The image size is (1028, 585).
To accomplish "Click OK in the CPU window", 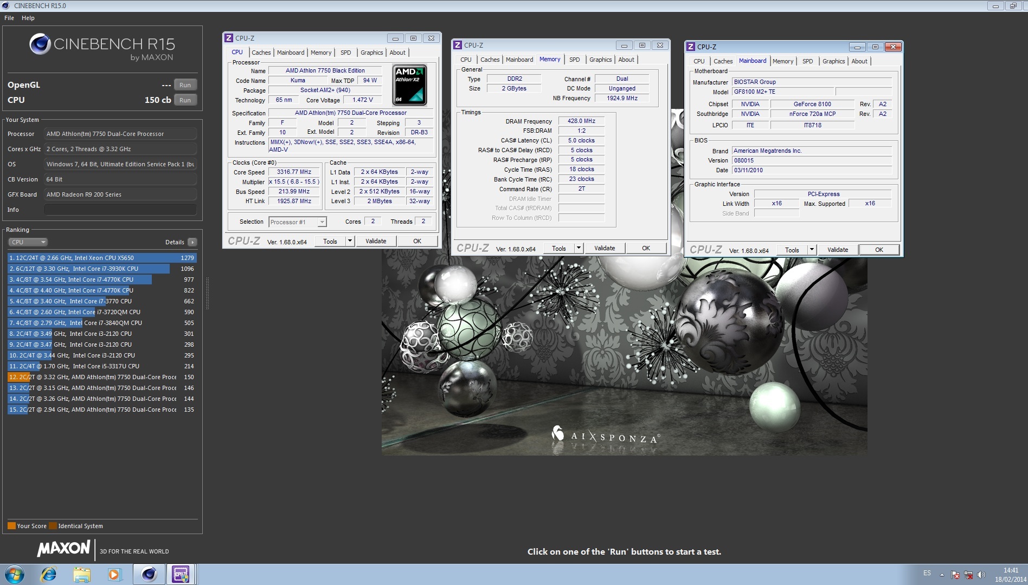I will tap(417, 241).
